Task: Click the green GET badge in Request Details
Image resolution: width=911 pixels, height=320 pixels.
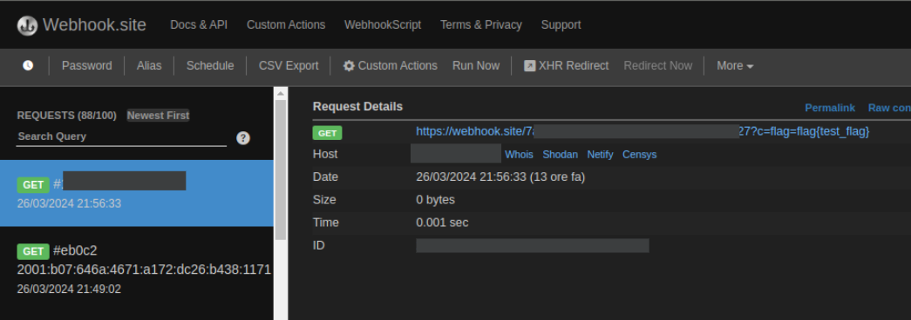Action: coord(327,133)
